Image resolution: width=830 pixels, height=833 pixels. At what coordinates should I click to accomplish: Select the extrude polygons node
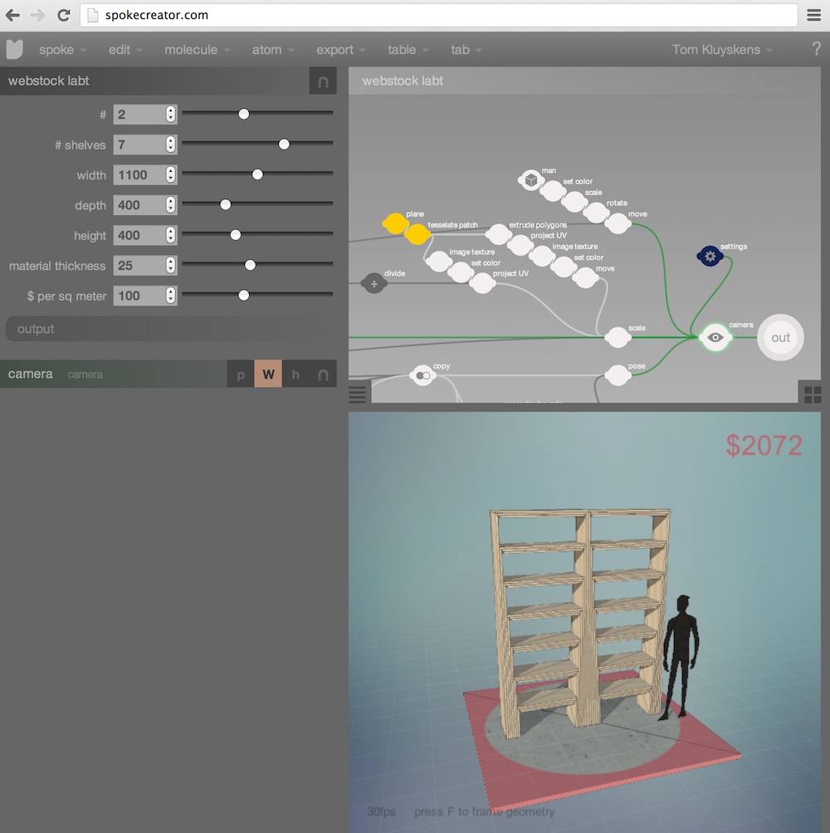[x=498, y=233]
